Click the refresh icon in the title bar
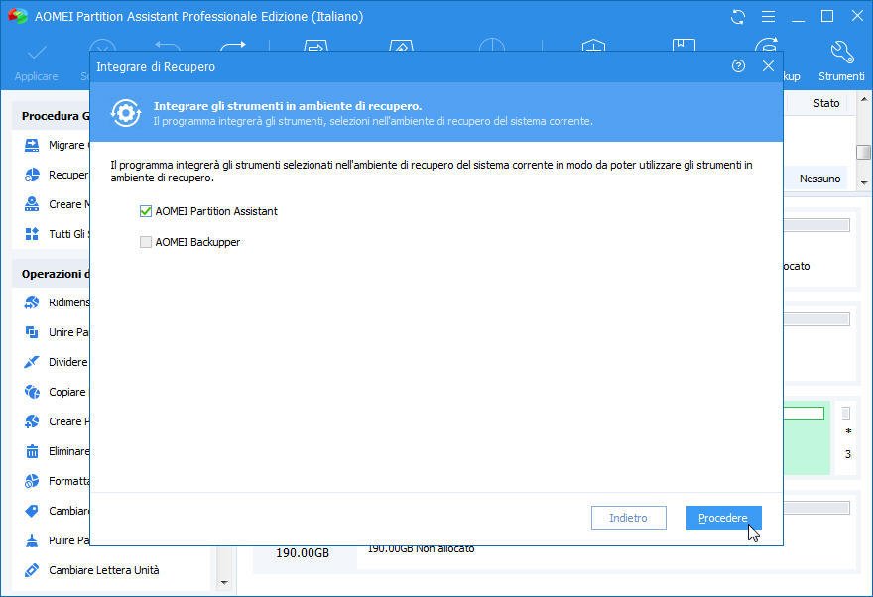Image resolution: width=873 pixels, height=597 pixels. point(738,17)
